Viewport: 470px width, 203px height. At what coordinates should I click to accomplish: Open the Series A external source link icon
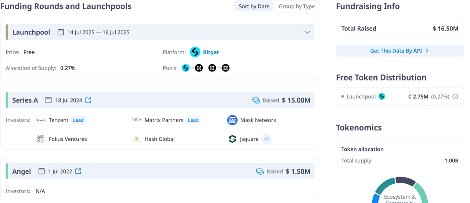(88, 100)
